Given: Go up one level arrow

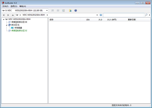Looking at the screenshot, I should click(x=13, y=15).
